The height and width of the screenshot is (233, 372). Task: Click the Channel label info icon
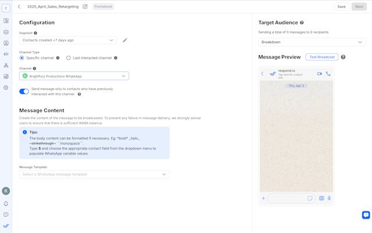click(34, 69)
